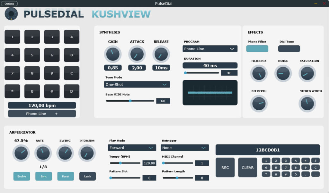The height and width of the screenshot is (193, 329).
Task: Adjust the BIT DEPTH knob
Action: tap(259, 104)
